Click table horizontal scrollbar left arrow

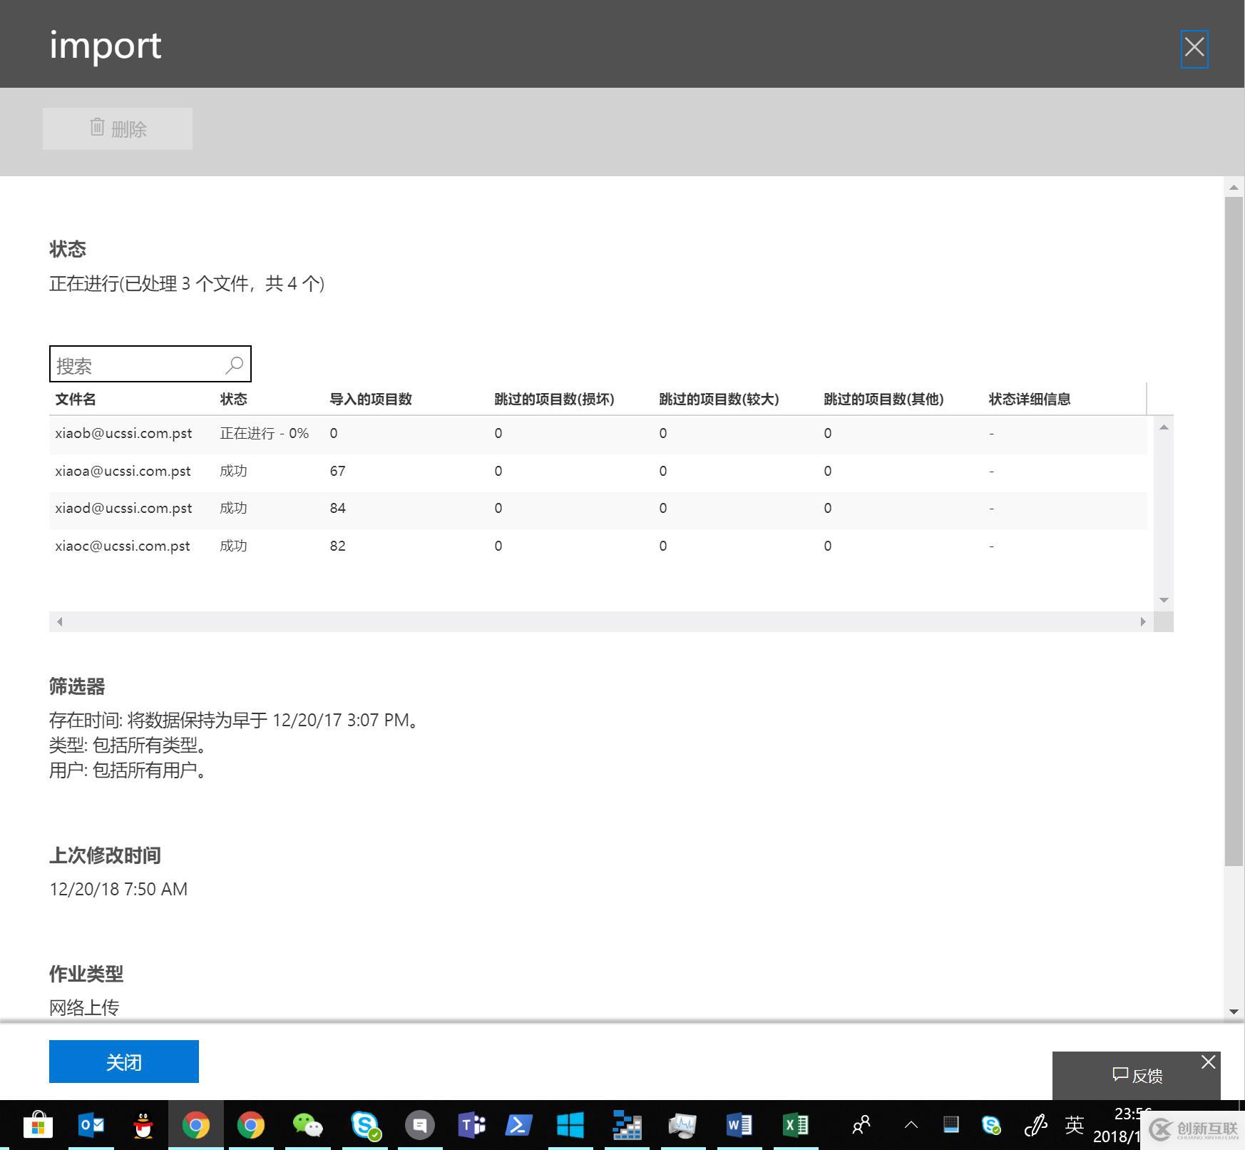60,621
